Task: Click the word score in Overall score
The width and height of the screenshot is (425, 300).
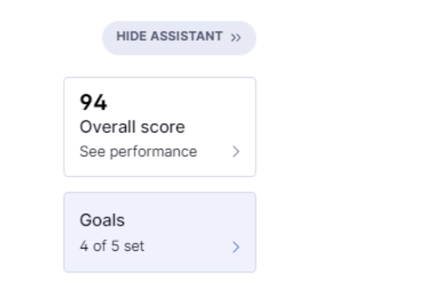Action: coord(163,128)
